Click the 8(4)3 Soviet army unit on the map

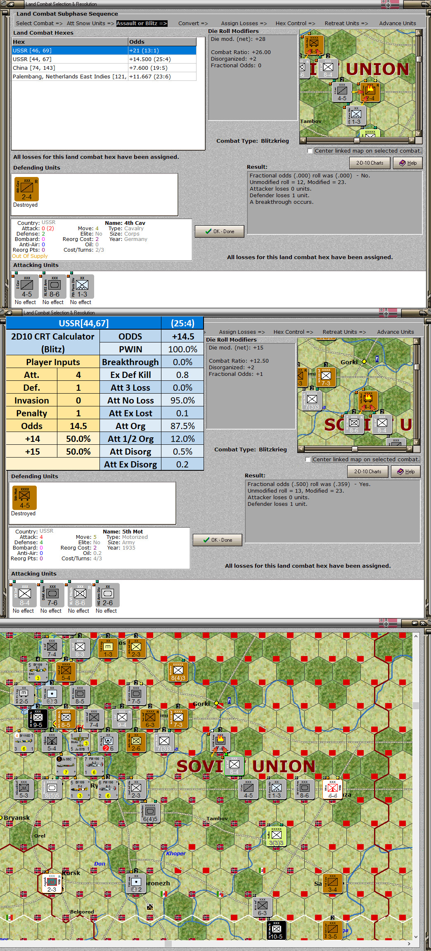[x=178, y=672]
